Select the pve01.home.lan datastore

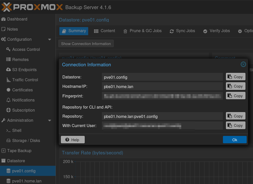coord(27,181)
